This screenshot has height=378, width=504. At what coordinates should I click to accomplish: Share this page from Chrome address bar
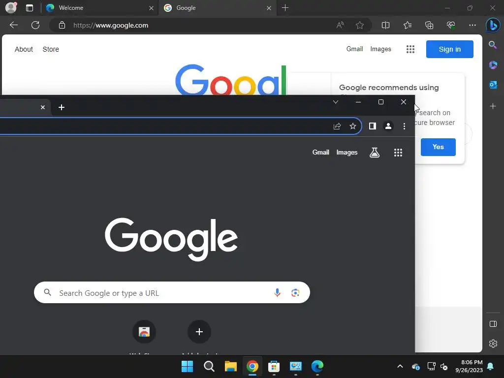[337, 126]
